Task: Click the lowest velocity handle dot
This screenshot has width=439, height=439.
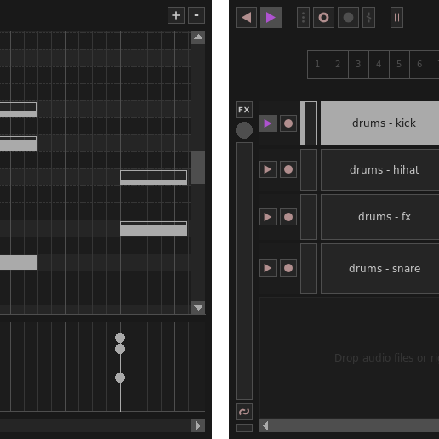Action: pyautogui.click(x=120, y=378)
